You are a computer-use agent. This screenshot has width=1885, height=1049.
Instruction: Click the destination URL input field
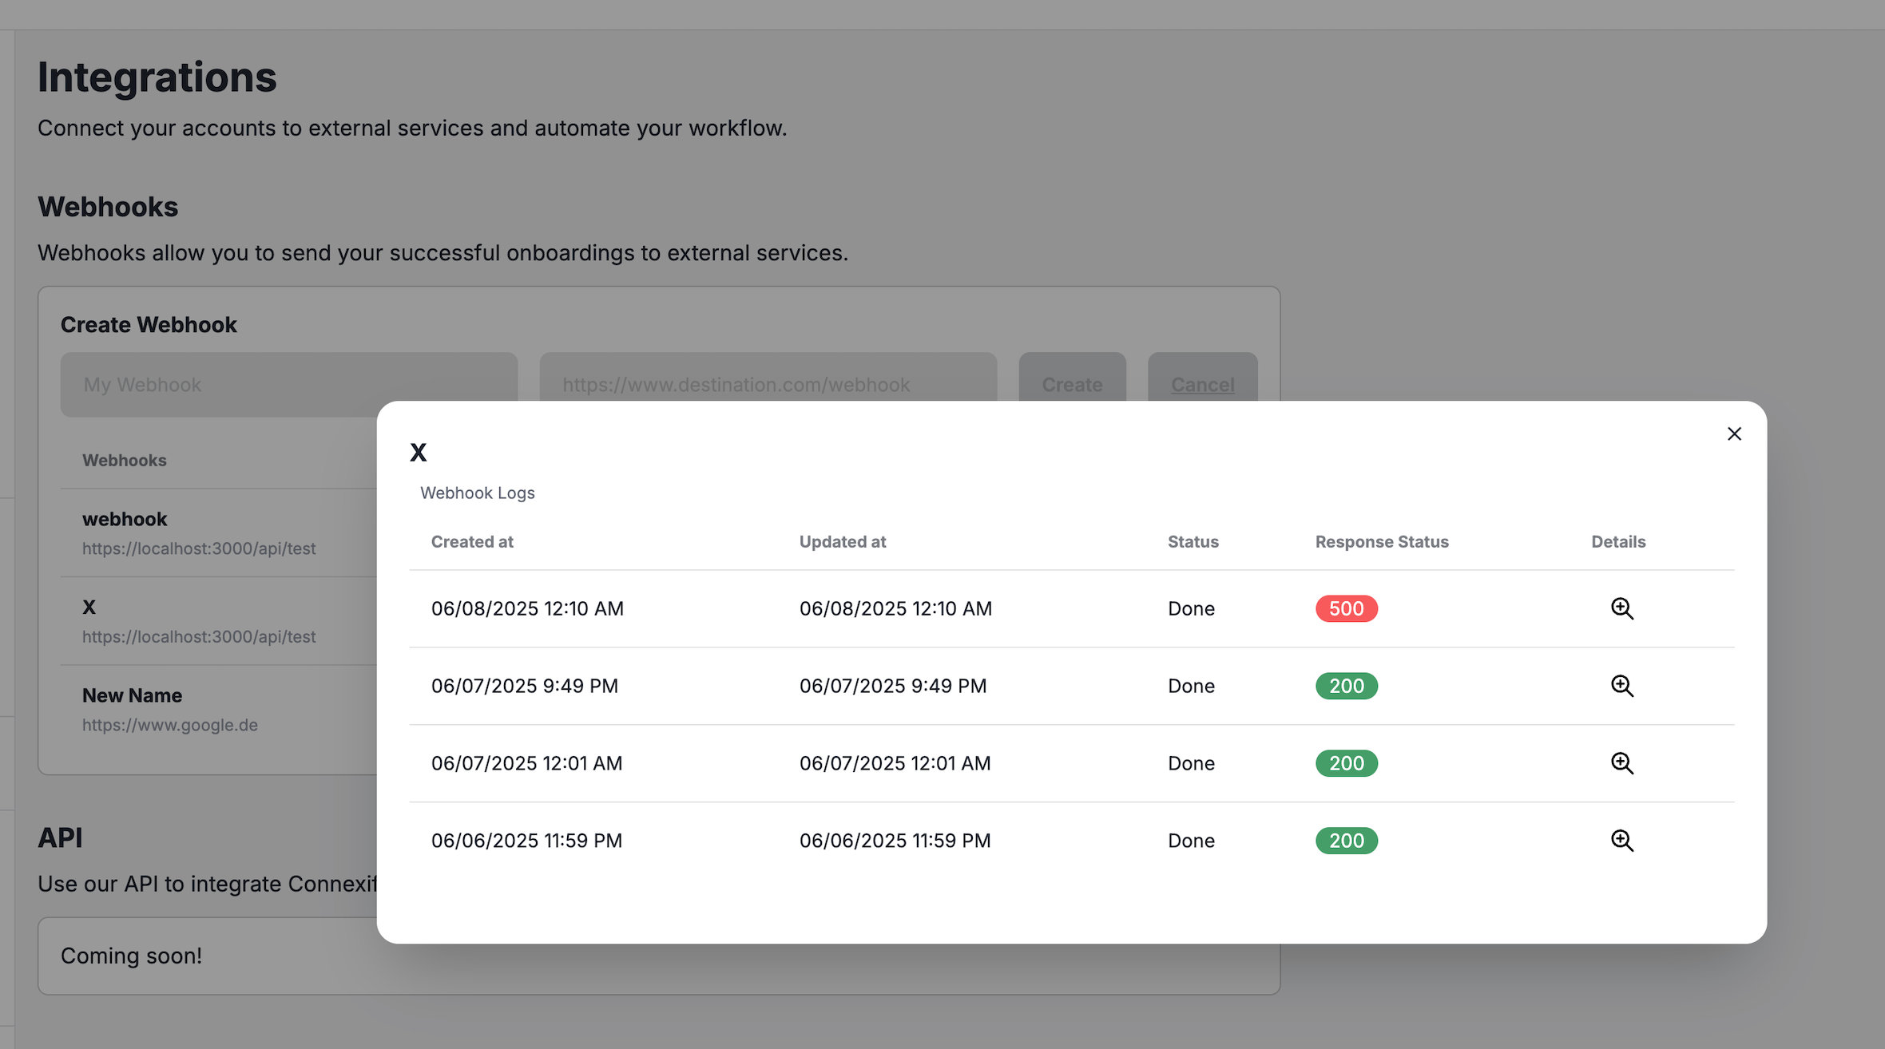[767, 384]
